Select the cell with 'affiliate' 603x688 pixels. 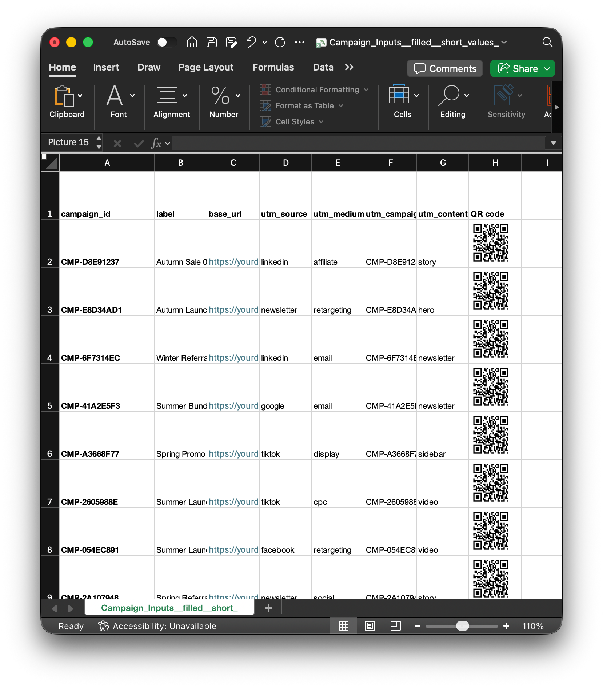[x=338, y=244]
